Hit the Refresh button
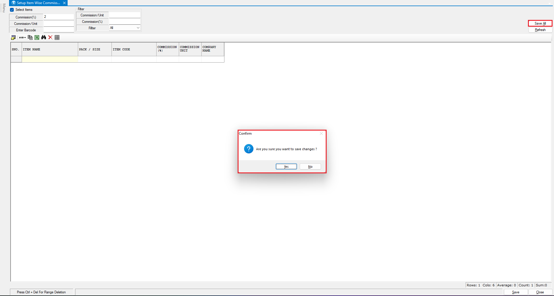Viewport: 554px width, 296px height. click(540, 30)
